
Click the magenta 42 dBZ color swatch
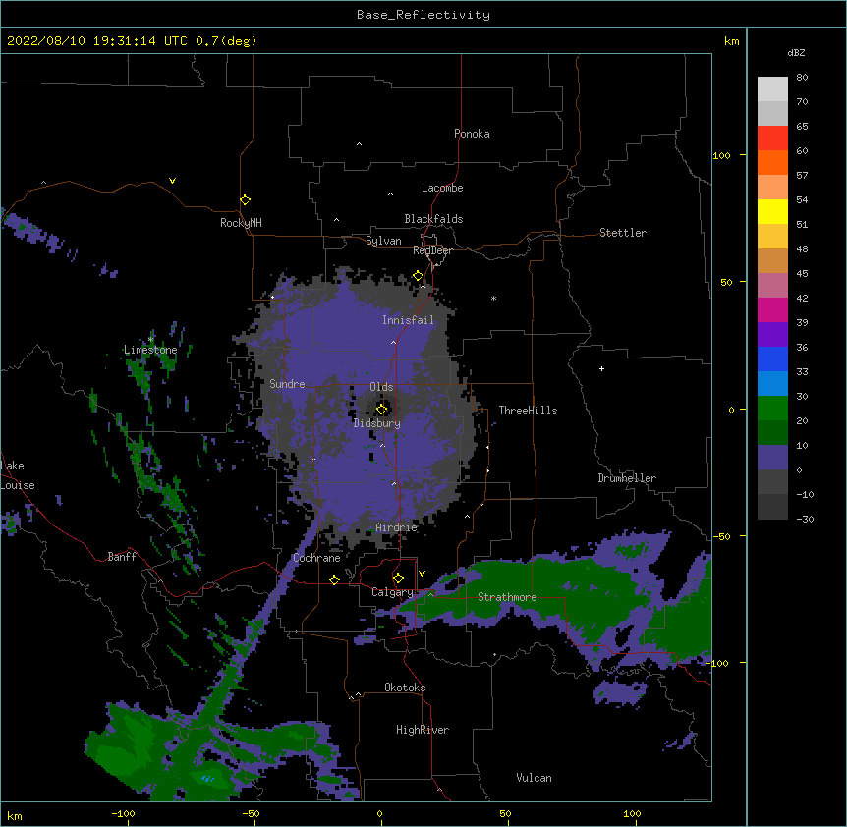pos(772,309)
